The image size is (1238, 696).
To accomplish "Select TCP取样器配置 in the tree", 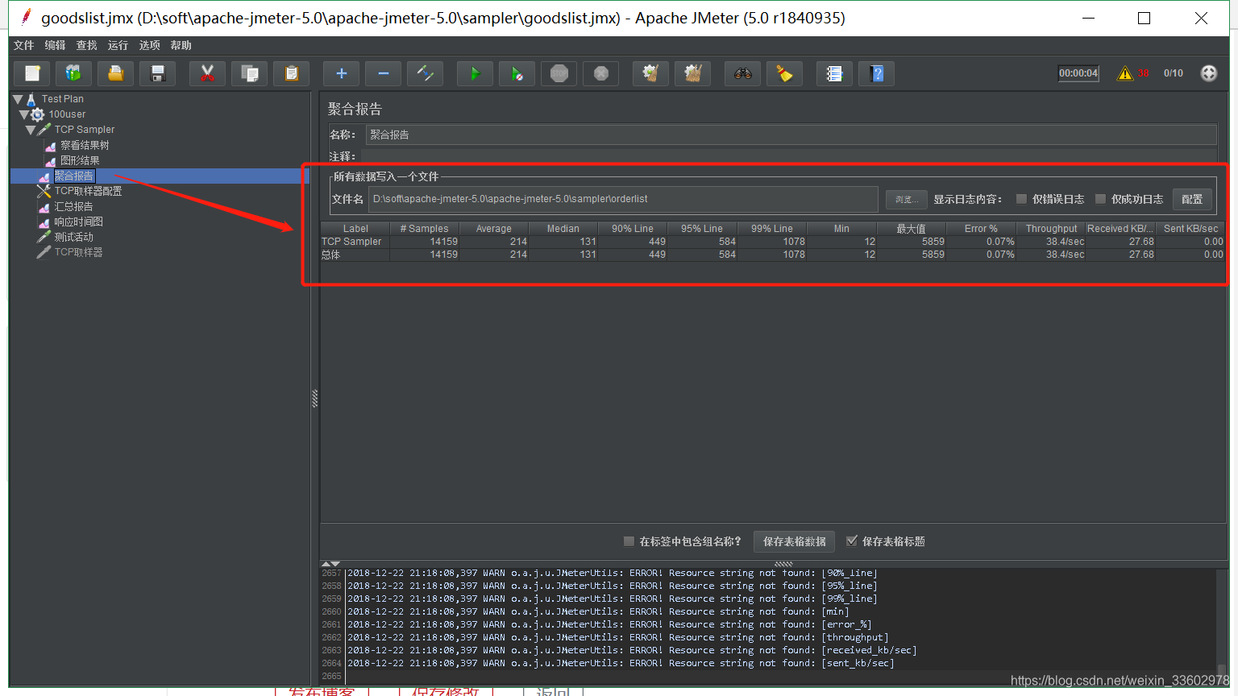I will 88,191.
